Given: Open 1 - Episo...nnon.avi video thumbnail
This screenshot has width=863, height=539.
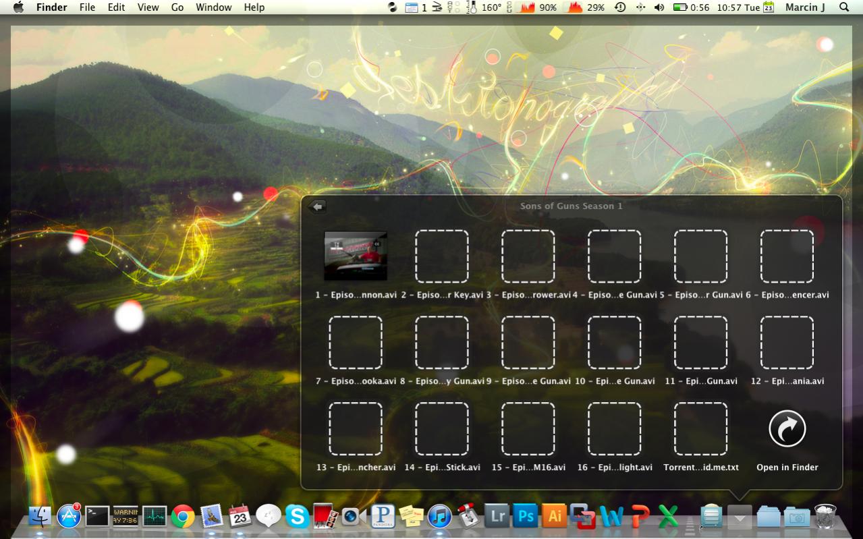Looking at the screenshot, I should tap(356, 256).
